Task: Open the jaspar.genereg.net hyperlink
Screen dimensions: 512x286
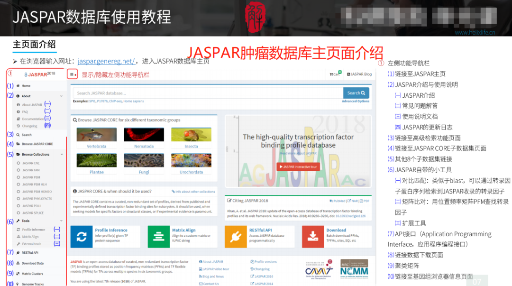Action: pos(106,61)
